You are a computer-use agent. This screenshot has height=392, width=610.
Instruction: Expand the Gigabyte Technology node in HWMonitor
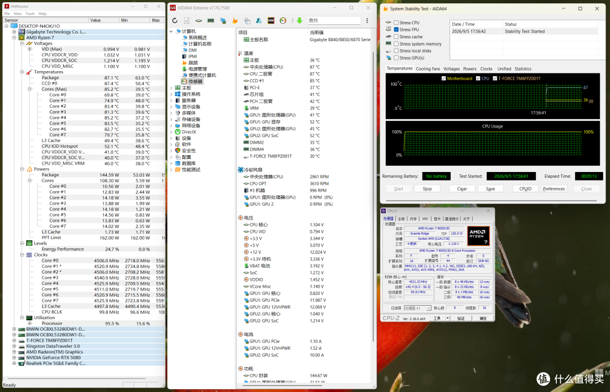coord(14,32)
